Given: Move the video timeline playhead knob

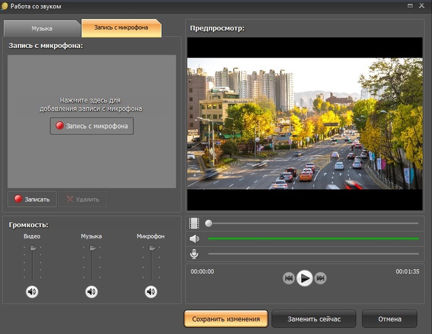Looking at the screenshot, I should [x=209, y=223].
